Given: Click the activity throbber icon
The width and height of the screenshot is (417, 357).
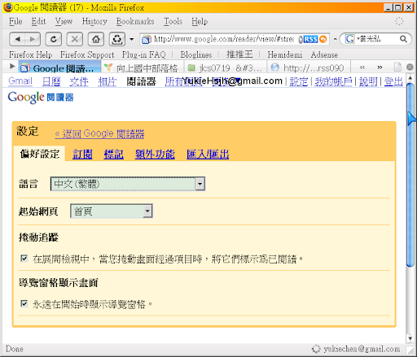Looking at the screenshot, I should pyautogui.click(x=399, y=21).
